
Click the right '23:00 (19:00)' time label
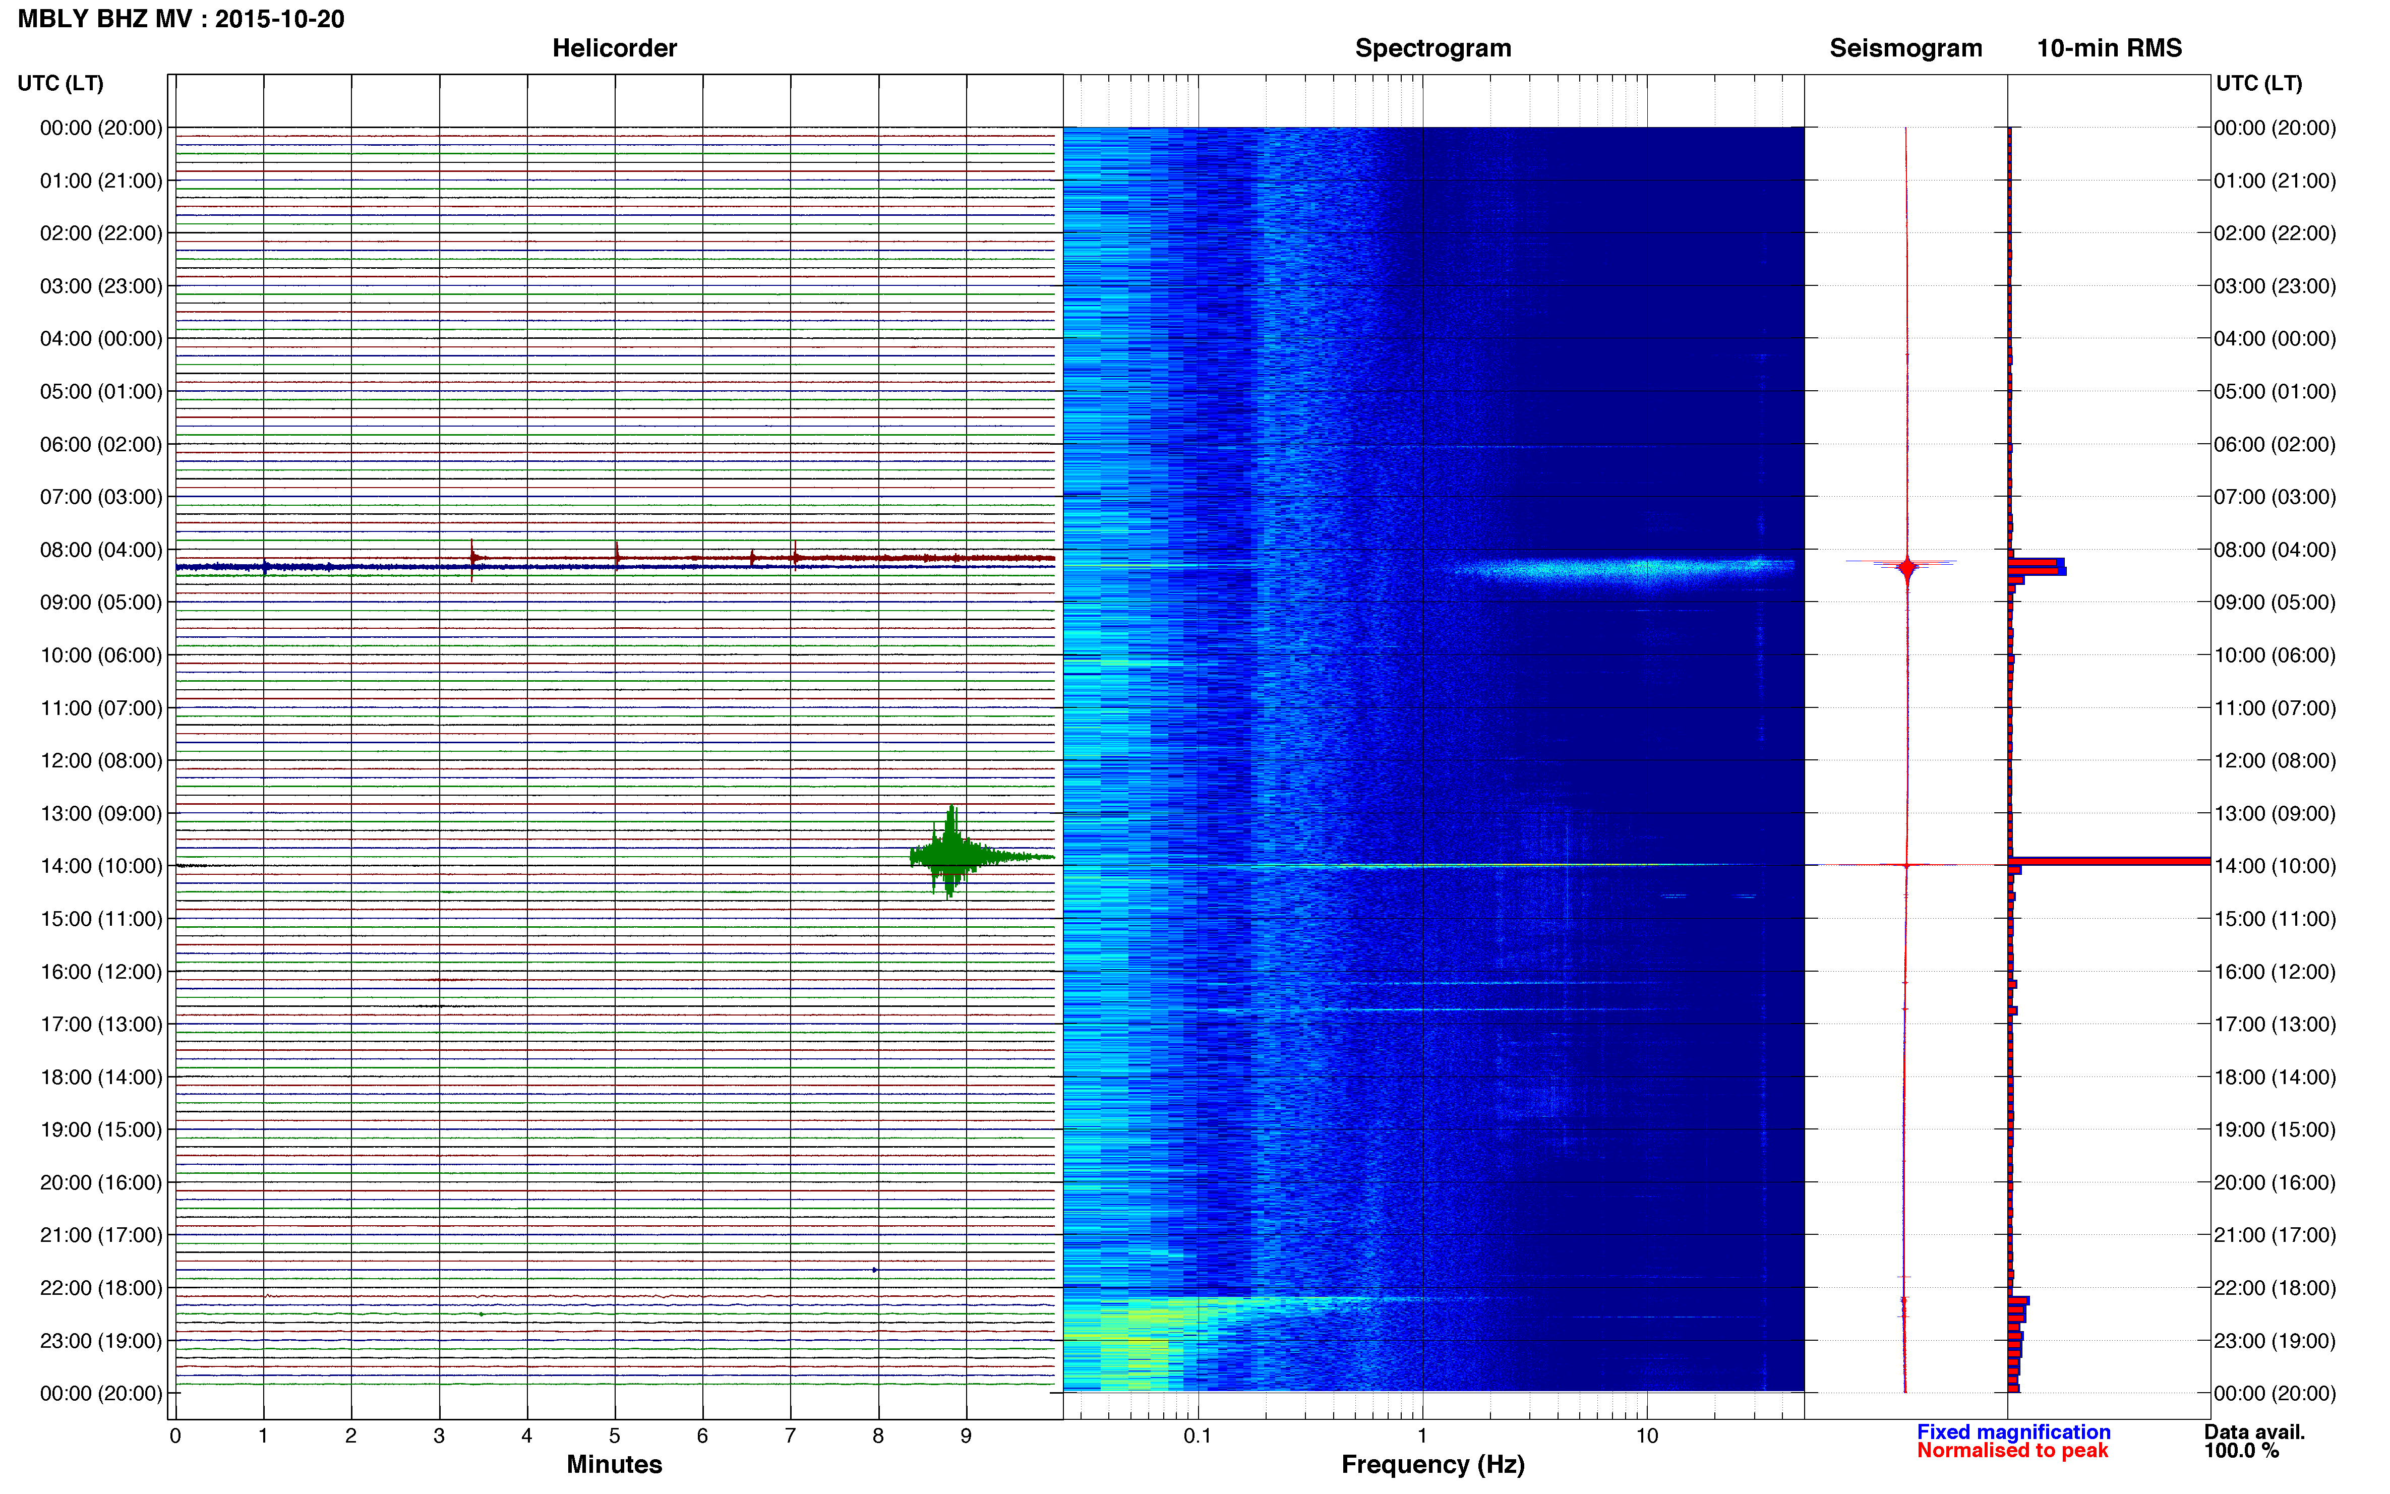2275,1341
